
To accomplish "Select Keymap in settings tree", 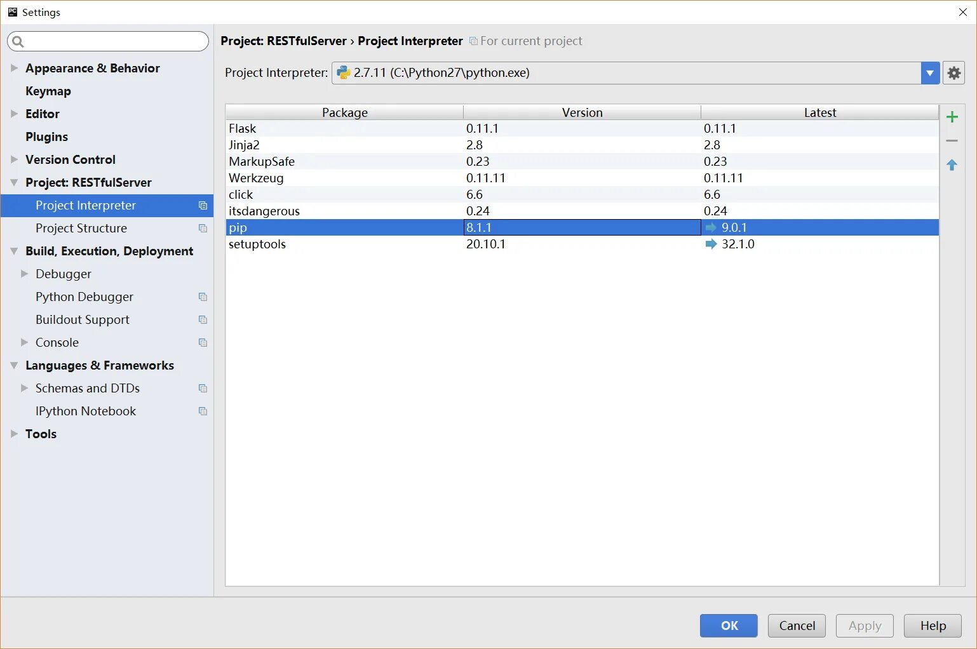I will [x=48, y=91].
